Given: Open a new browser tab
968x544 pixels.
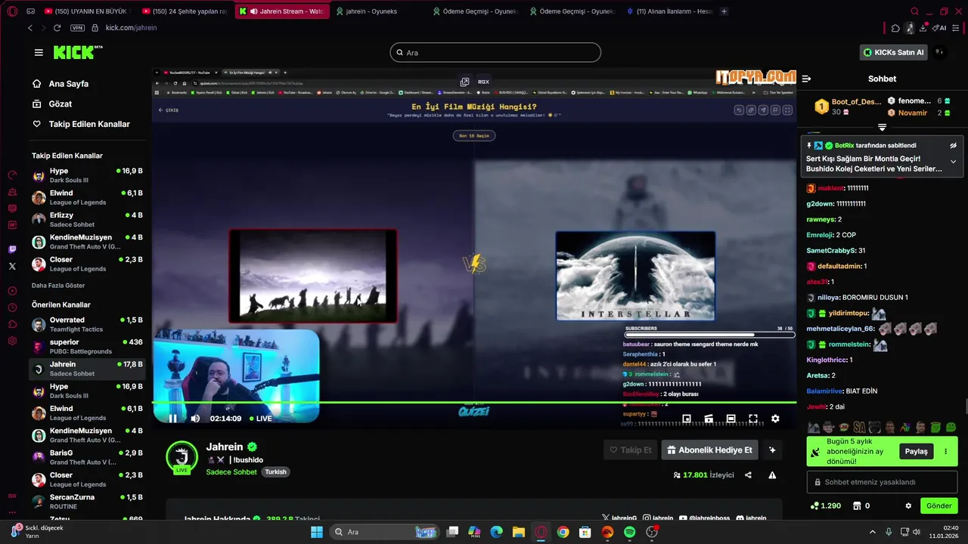Looking at the screenshot, I should coord(724,11).
